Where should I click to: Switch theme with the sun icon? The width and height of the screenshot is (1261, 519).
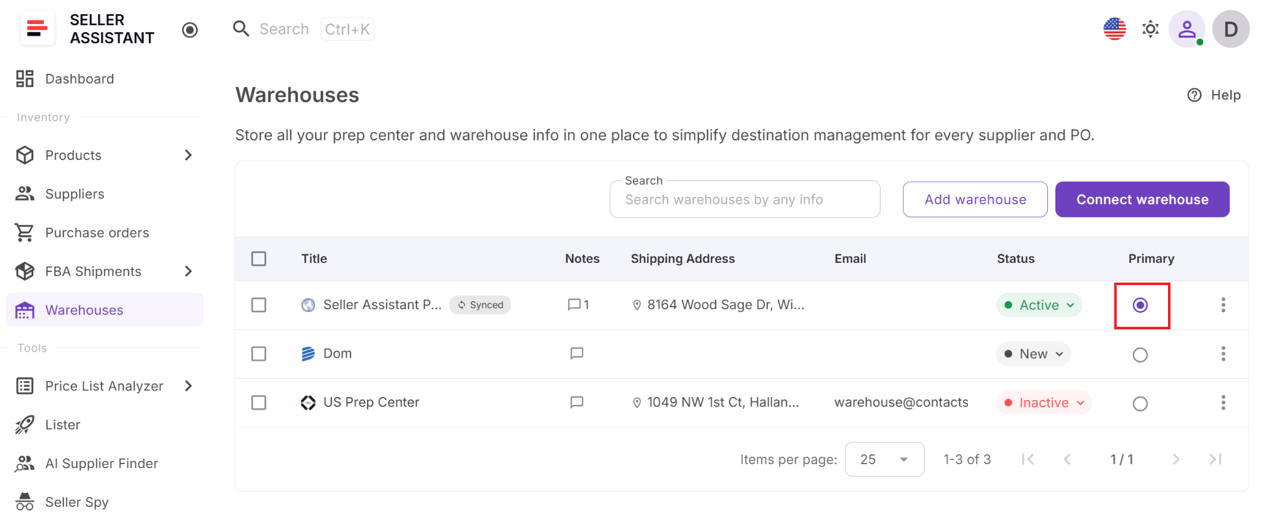pyautogui.click(x=1150, y=29)
